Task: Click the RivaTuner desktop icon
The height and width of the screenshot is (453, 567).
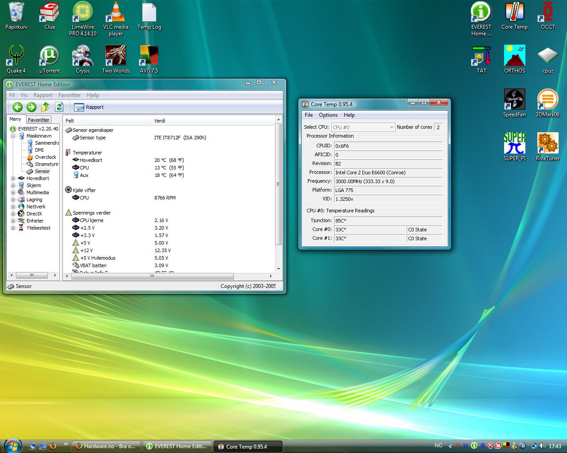Action: [x=548, y=147]
